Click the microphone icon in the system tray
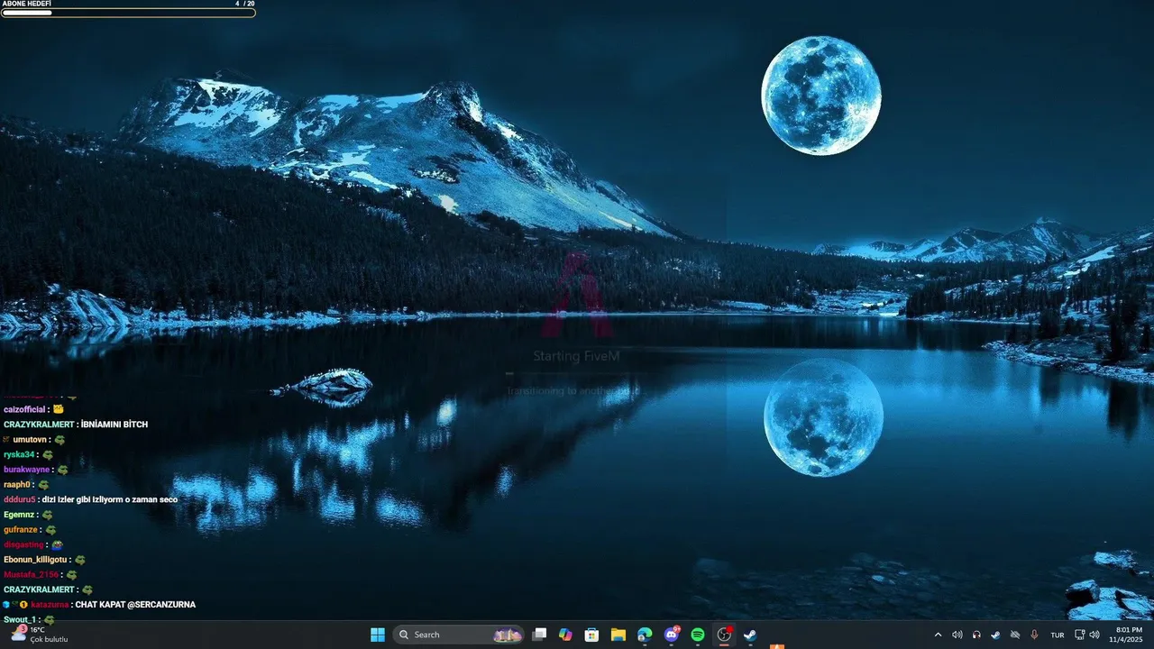The height and width of the screenshot is (649, 1154). [1034, 635]
